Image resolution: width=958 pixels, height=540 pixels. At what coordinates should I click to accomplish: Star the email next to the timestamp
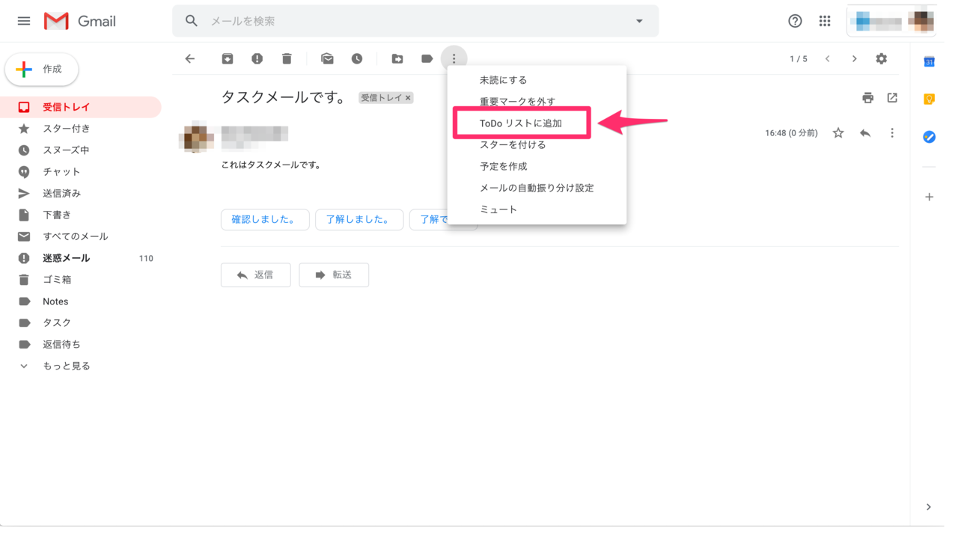tap(838, 132)
